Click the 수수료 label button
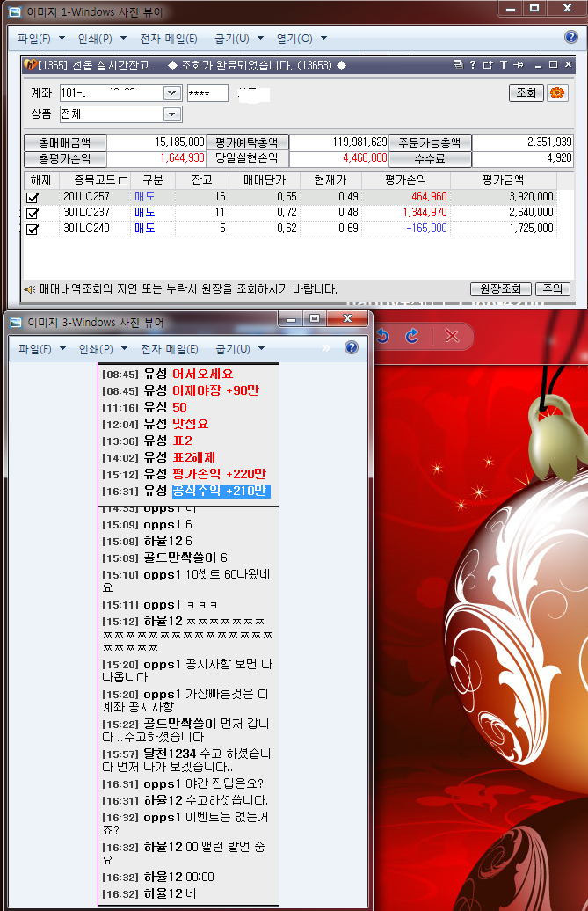This screenshot has width=588, height=911. click(430, 158)
